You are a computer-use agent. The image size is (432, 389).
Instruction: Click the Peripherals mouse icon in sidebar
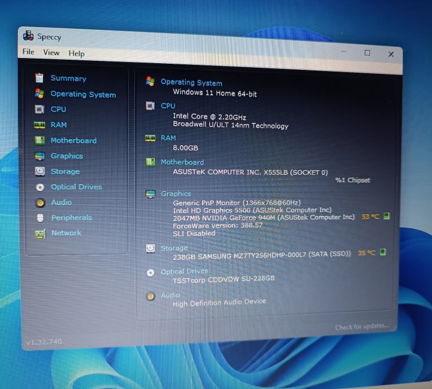click(x=40, y=218)
